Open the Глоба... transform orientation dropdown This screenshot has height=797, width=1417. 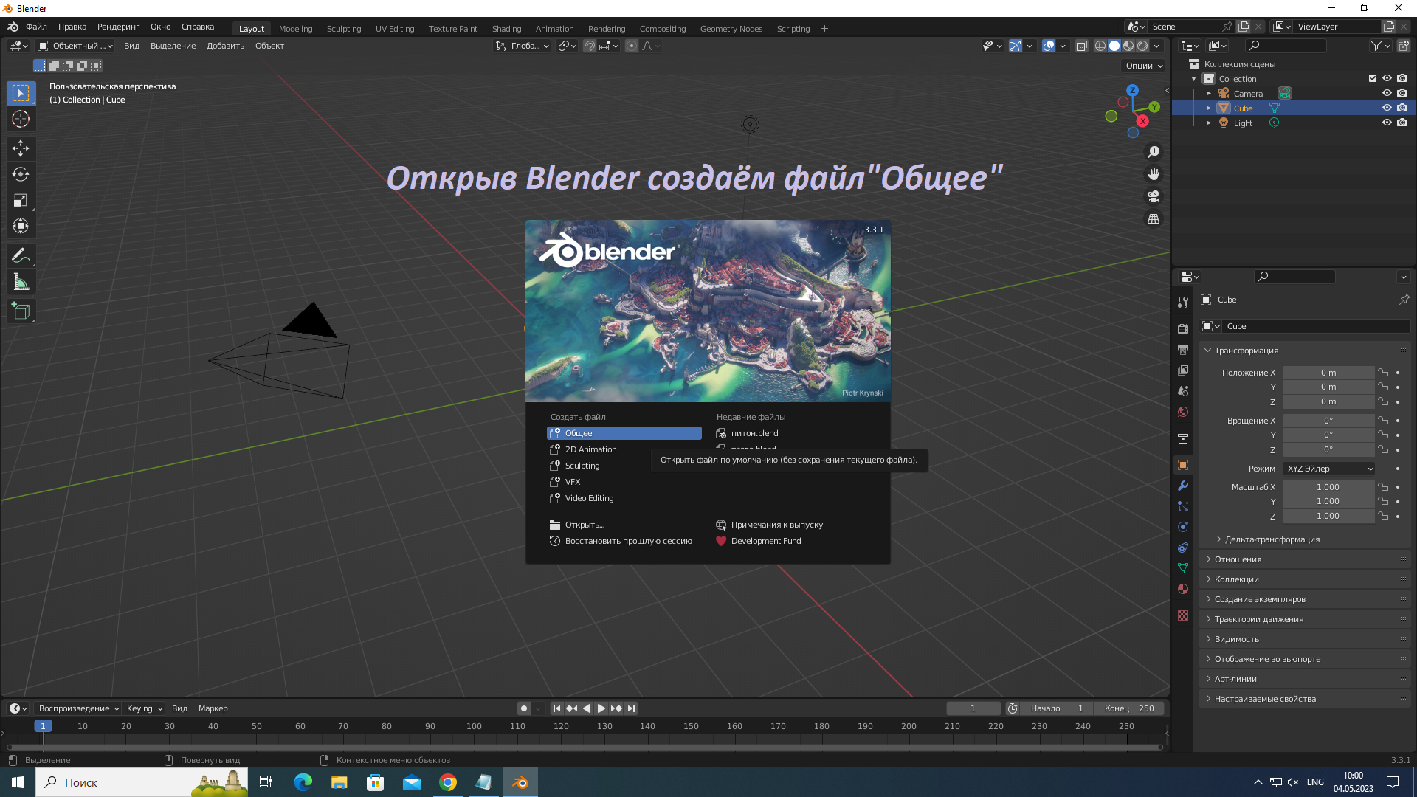click(x=522, y=46)
